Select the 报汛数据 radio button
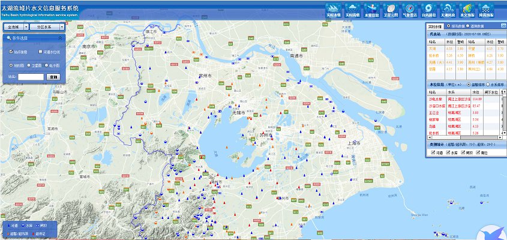This screenshot has width=507, height=240. pos(448,26)
